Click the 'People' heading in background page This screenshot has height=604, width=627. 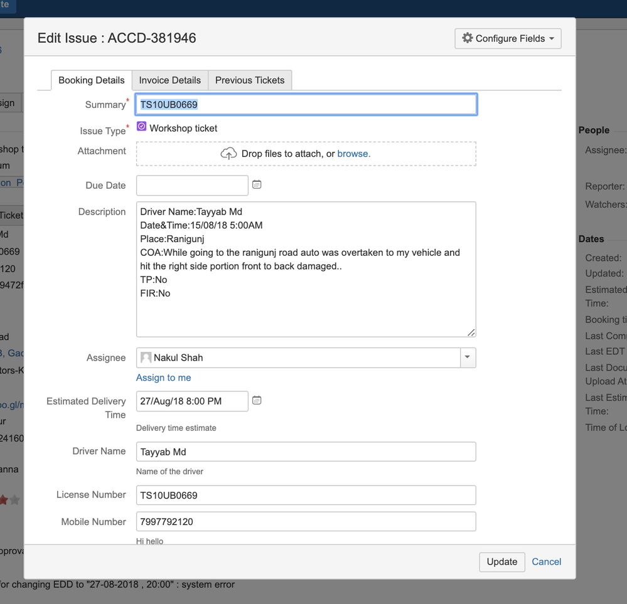point(594,130)
